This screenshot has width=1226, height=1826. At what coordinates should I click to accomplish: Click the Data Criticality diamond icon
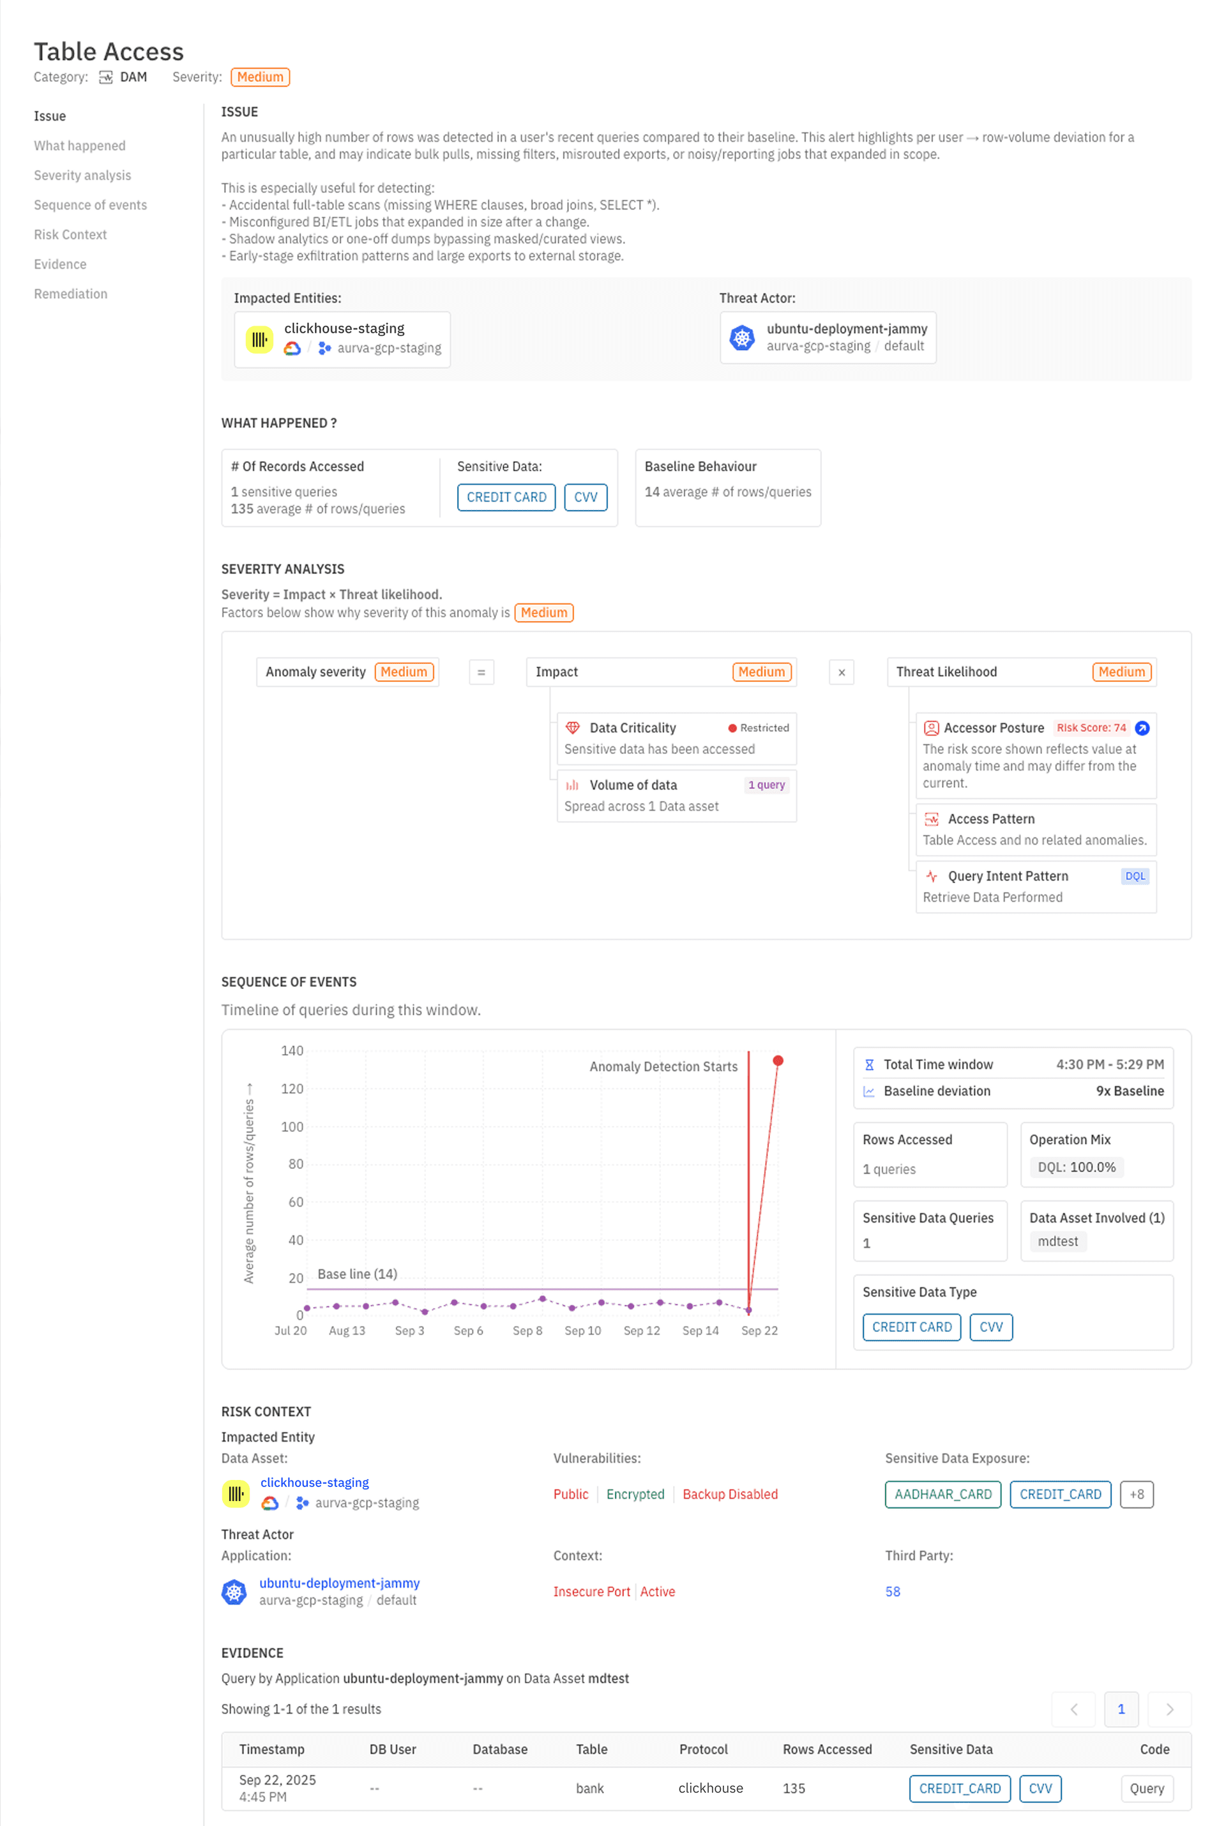pyautogui.click(x=572, y=728)
